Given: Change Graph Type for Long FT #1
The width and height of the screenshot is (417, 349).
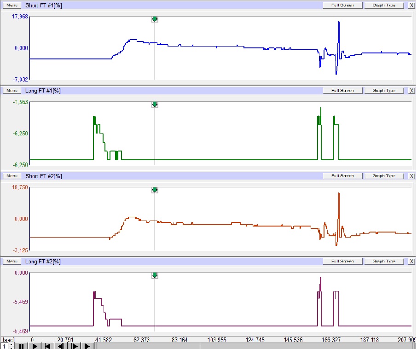Looking at the screenshot, I should click(384, 91).
